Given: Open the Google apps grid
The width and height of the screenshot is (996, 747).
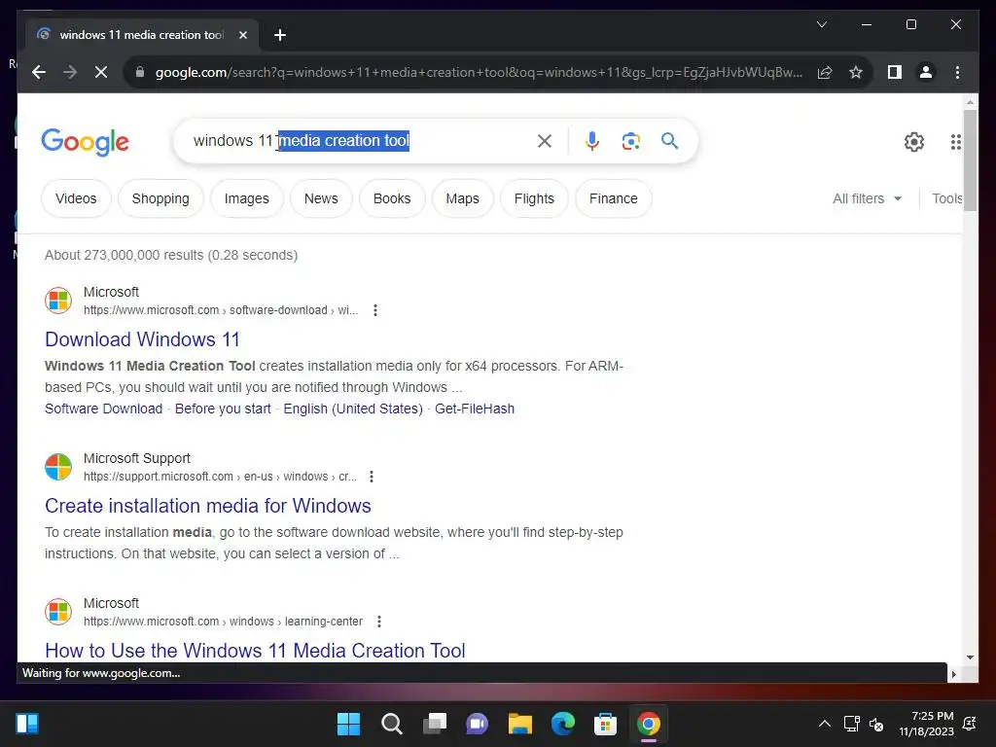Looking at the screenshot, I should 955,142.
